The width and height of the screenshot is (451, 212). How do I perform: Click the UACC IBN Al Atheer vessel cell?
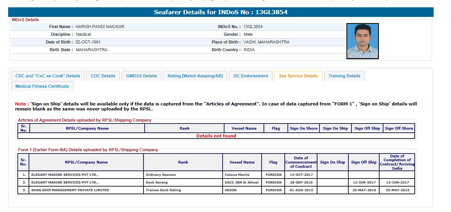click(x=241, y=182)
